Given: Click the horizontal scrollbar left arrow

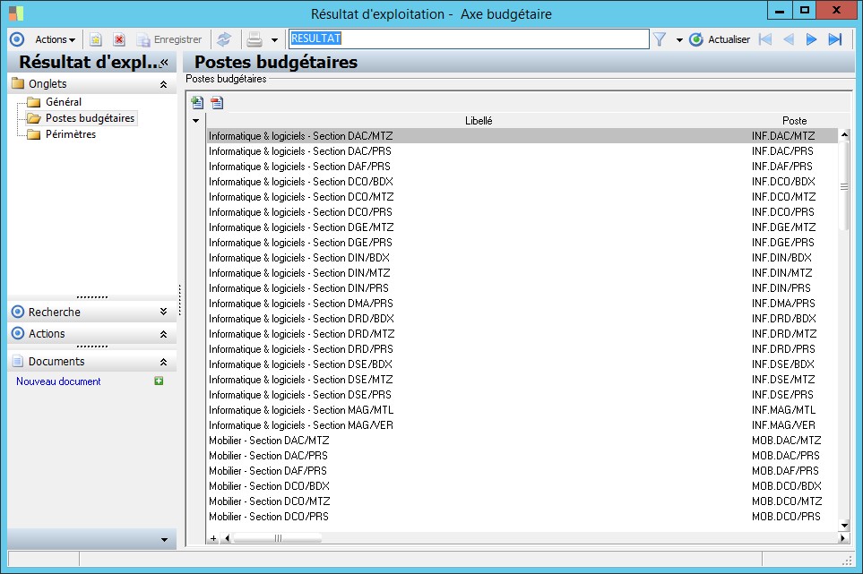Looking at the screenshot, I should pos(228,538).
